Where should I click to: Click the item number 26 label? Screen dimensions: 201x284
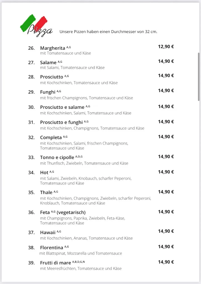[31, 48]
